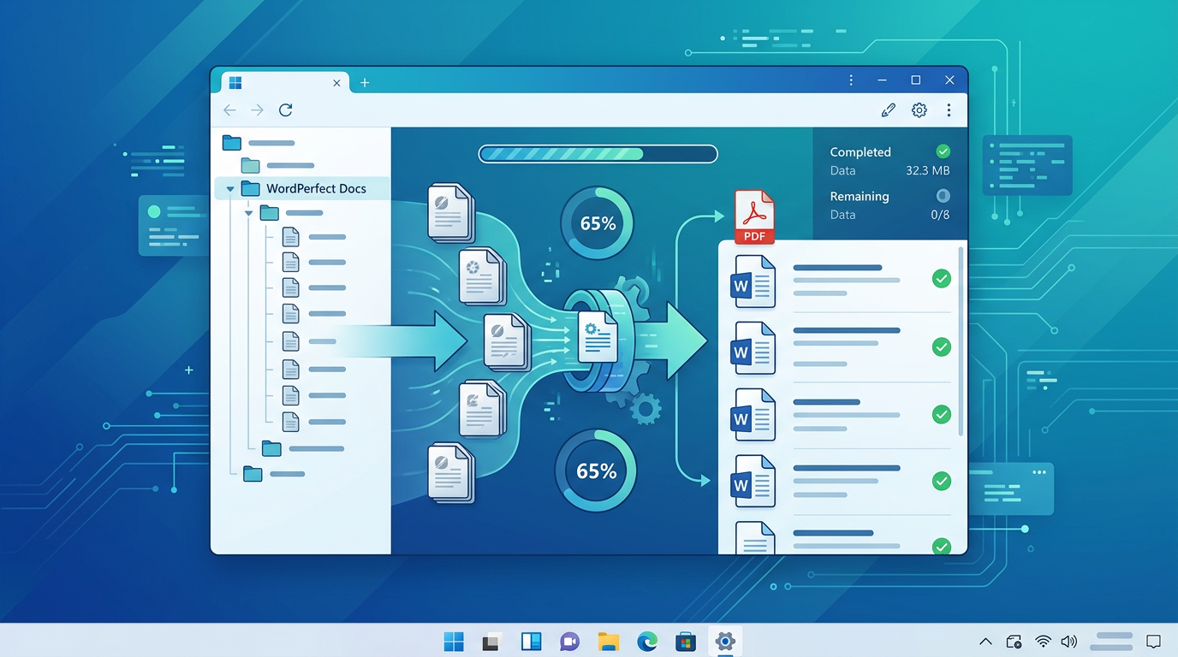Click the Remaining Data status icon
The image size is (1178, 657).
943,195
